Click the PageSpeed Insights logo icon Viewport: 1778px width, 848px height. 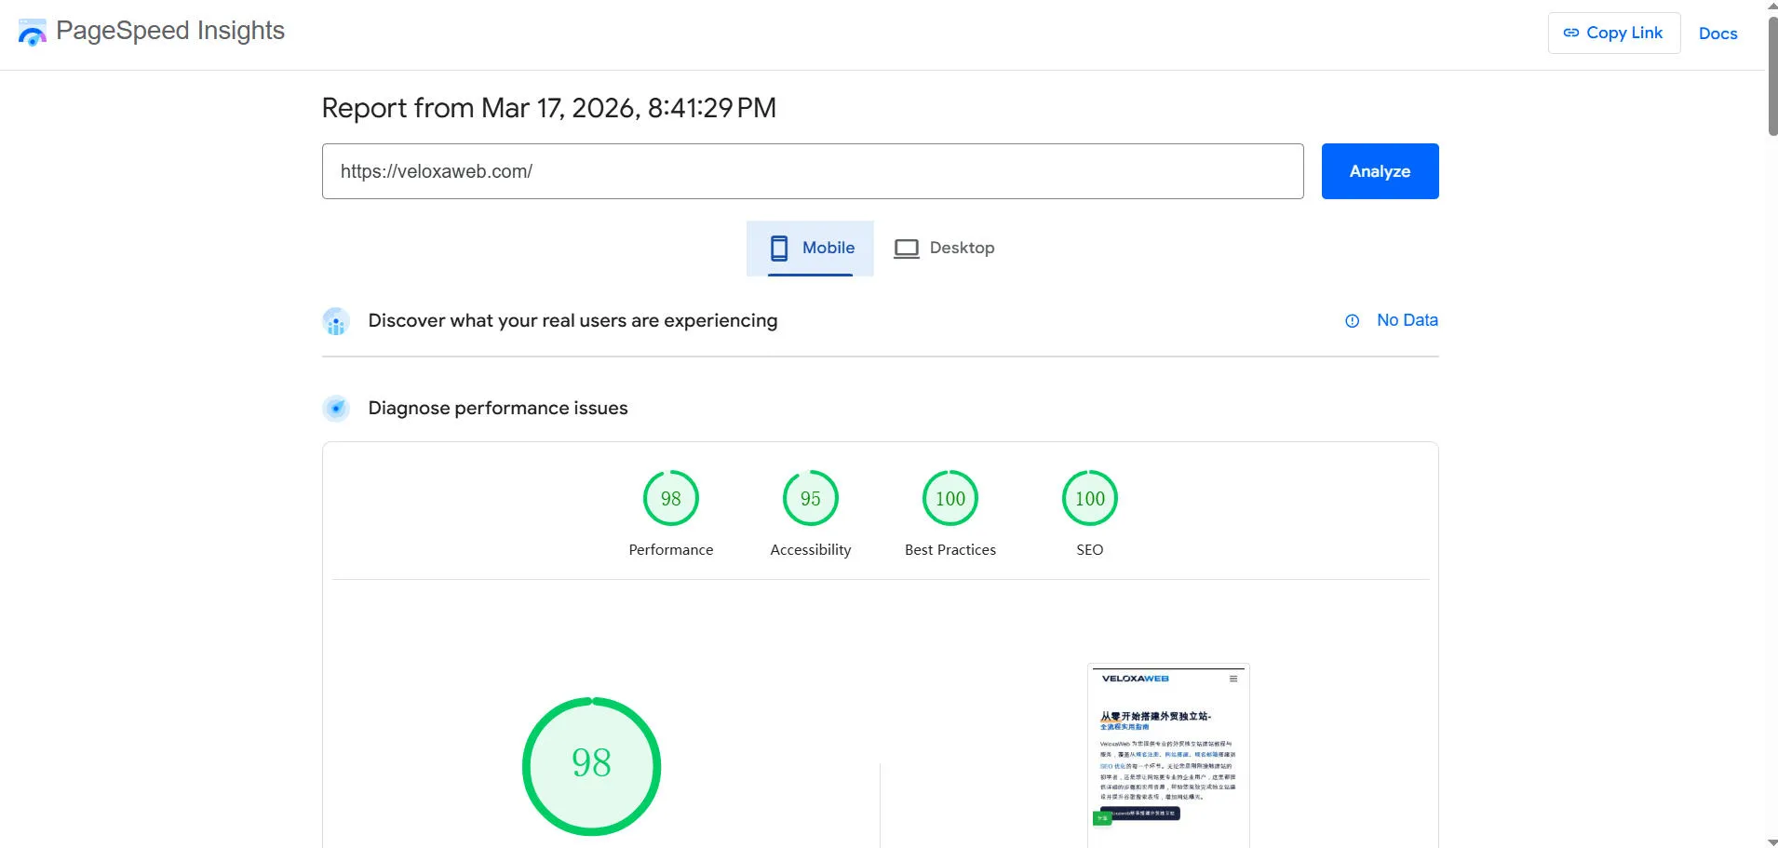tap(32, 33)
